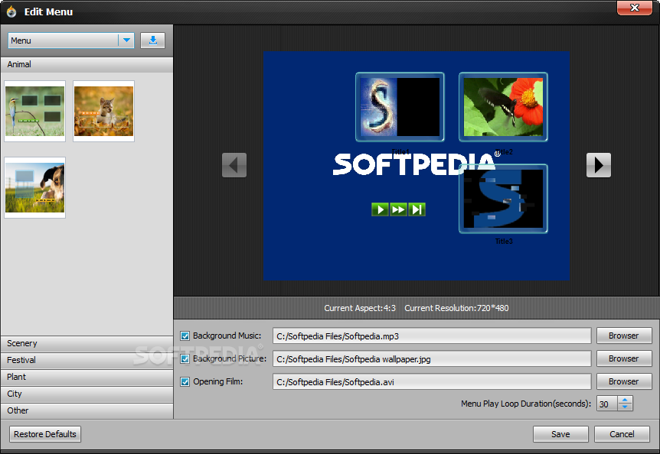The height and width of the screenshot is (454, 660).
Task: Close the Edit Menu window
Action: click(x=634, y=8)
